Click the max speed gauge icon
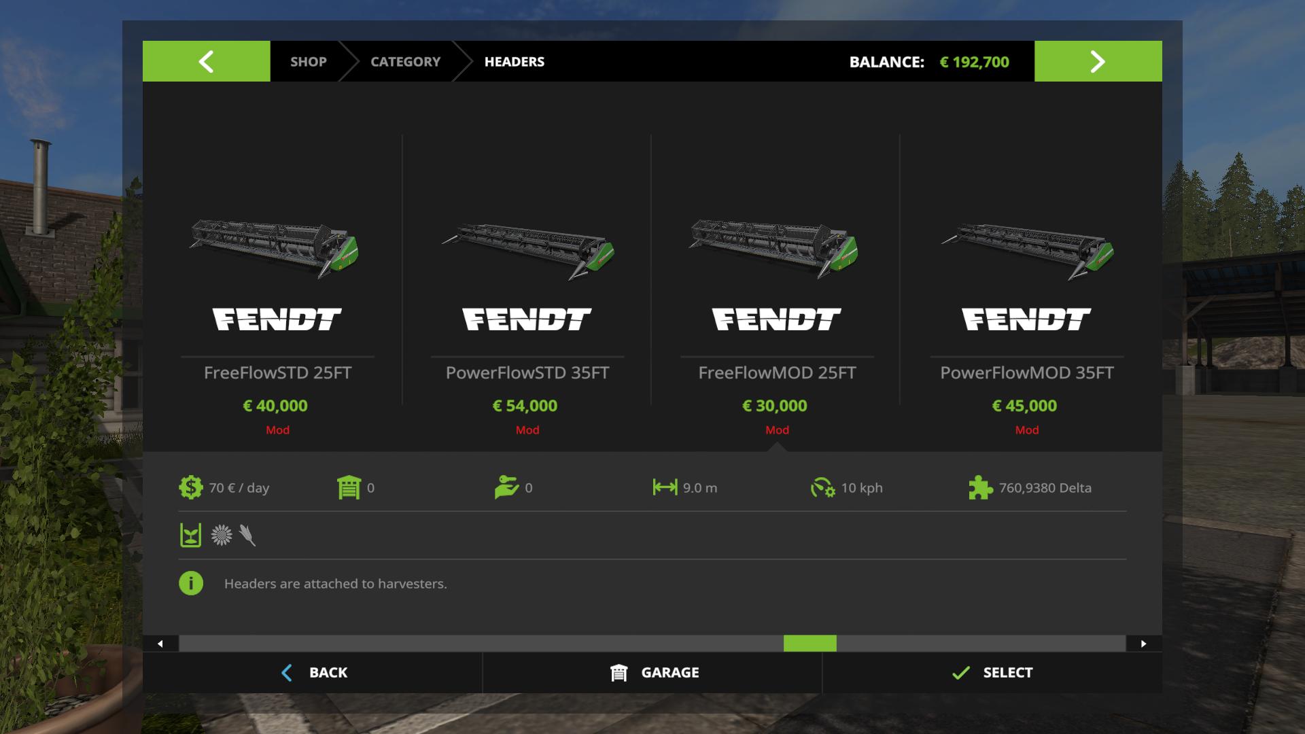Screen dimensions: 1305x734 [x=822, y=487]
